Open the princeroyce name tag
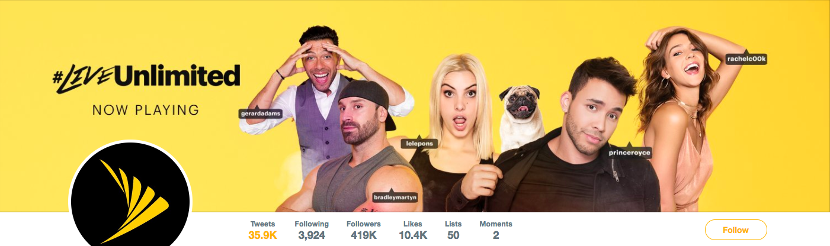The height and width of the screenshot is (246, 830). tap(629, 152)
